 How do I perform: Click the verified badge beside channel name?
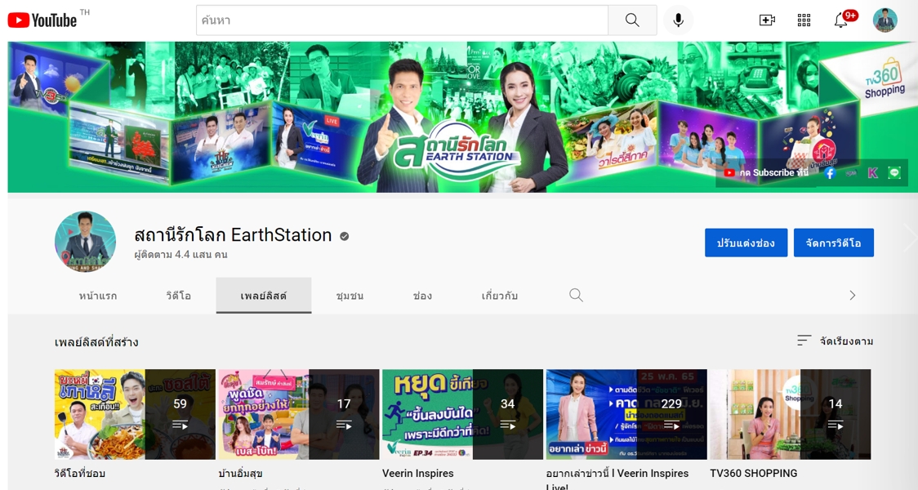(345, 236)
